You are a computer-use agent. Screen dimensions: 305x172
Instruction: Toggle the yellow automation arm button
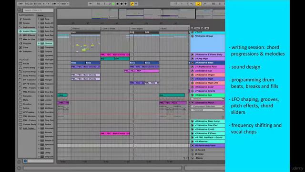point(132,4)
